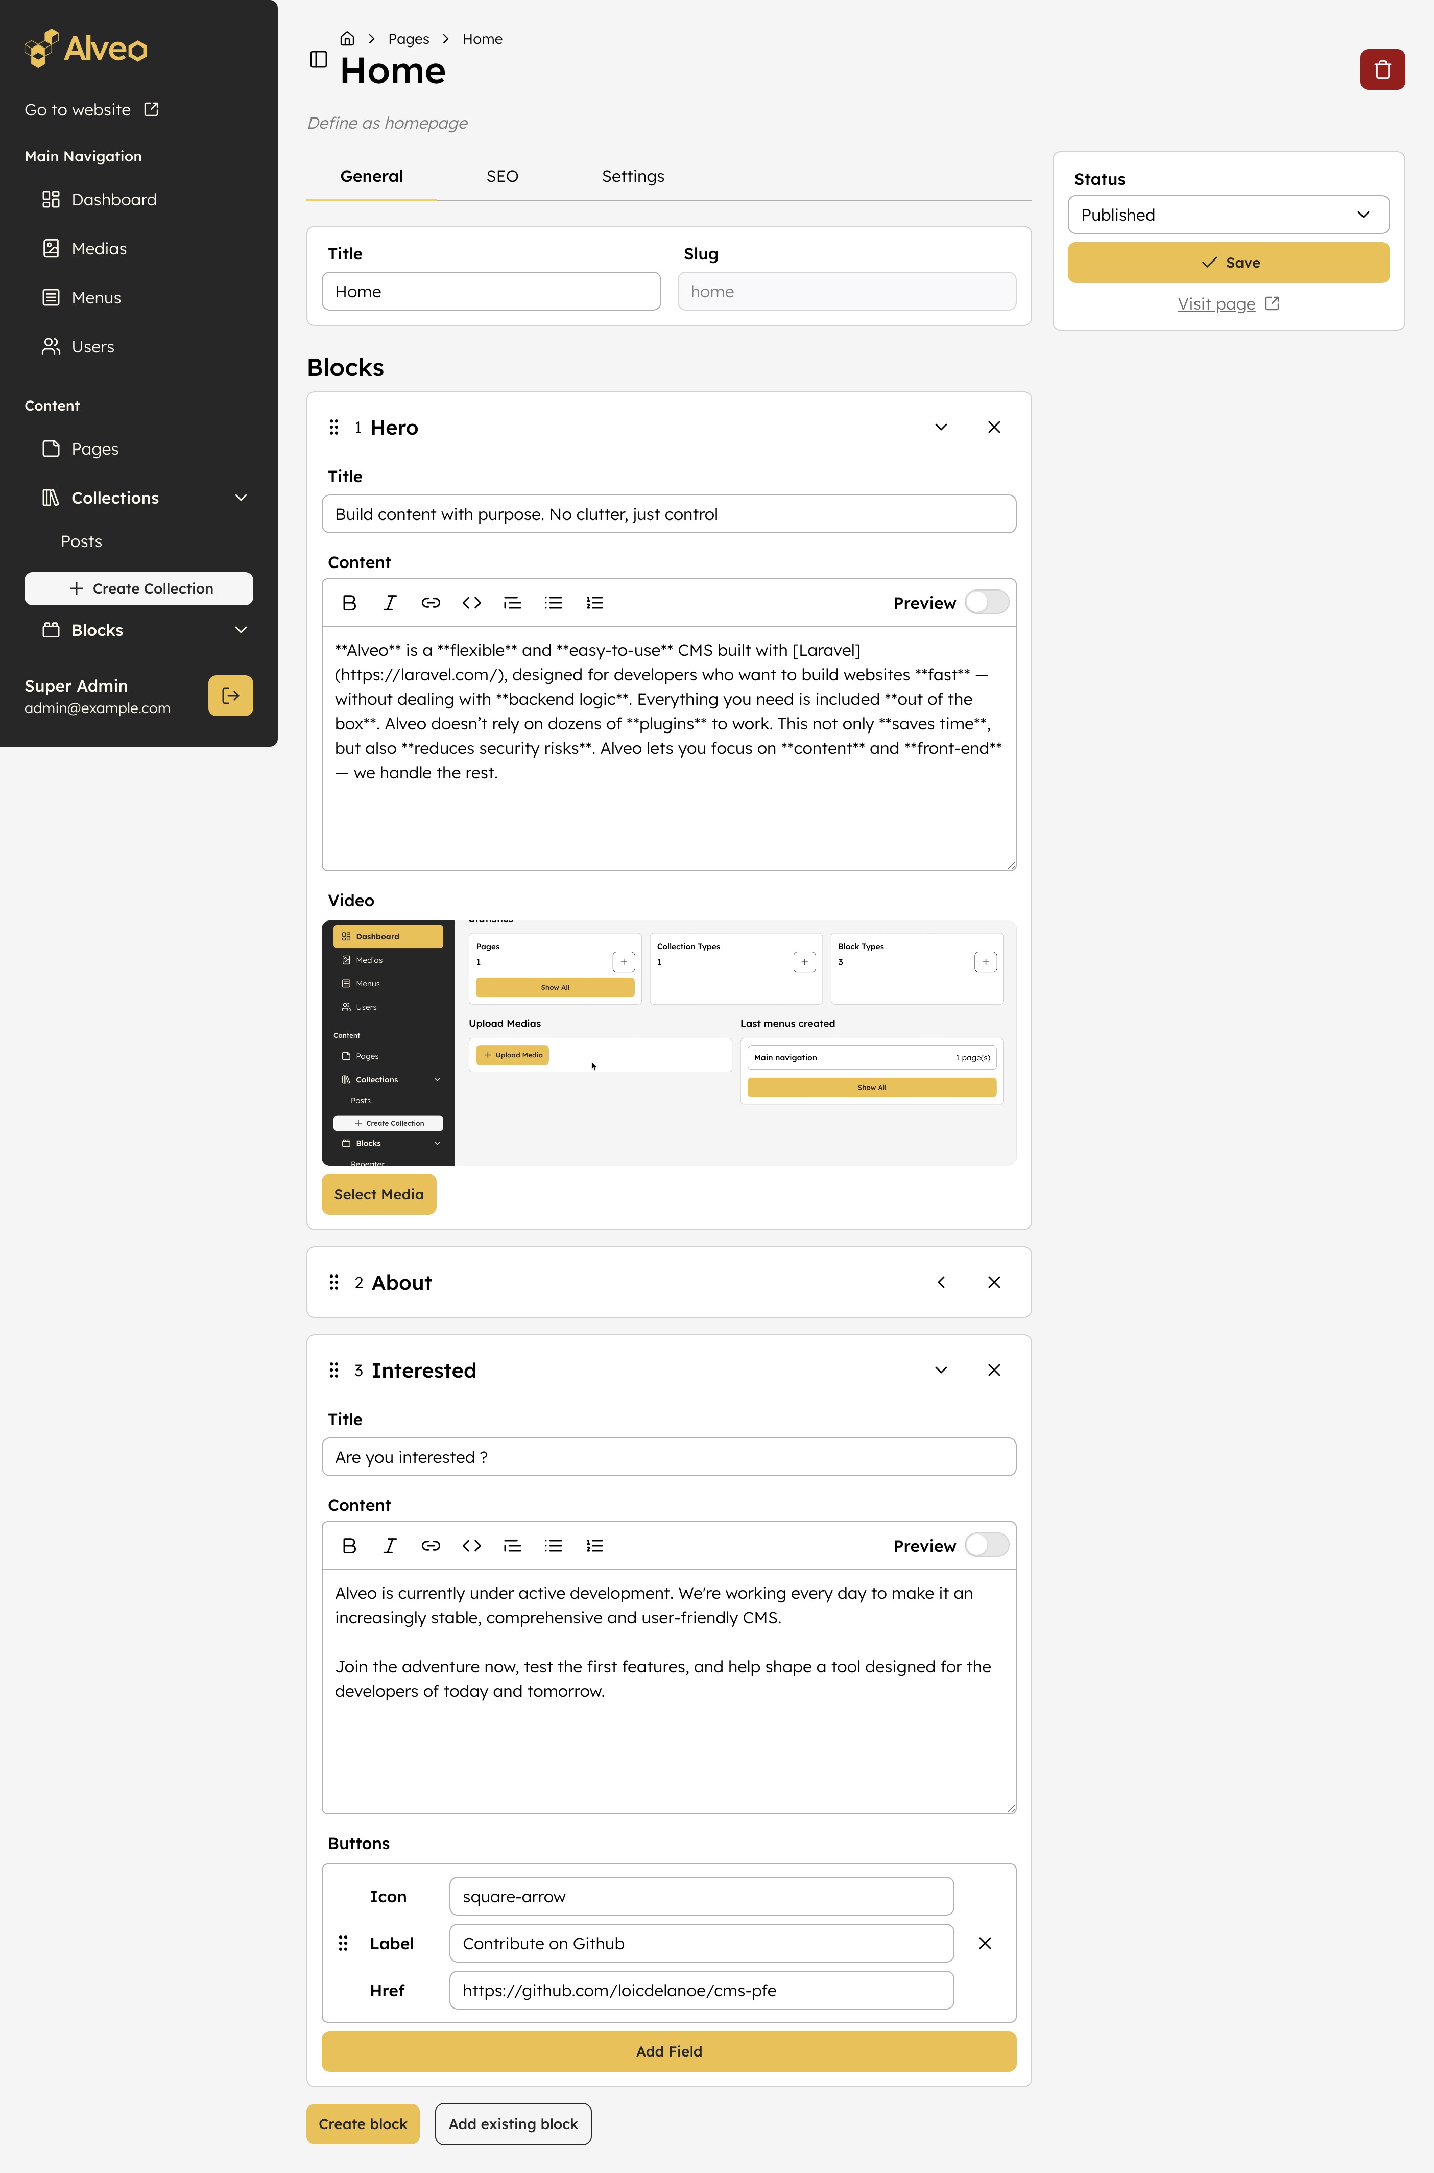Expand the About block using its chevron
This screenshot has height=2173, width=1434.
941,1282
